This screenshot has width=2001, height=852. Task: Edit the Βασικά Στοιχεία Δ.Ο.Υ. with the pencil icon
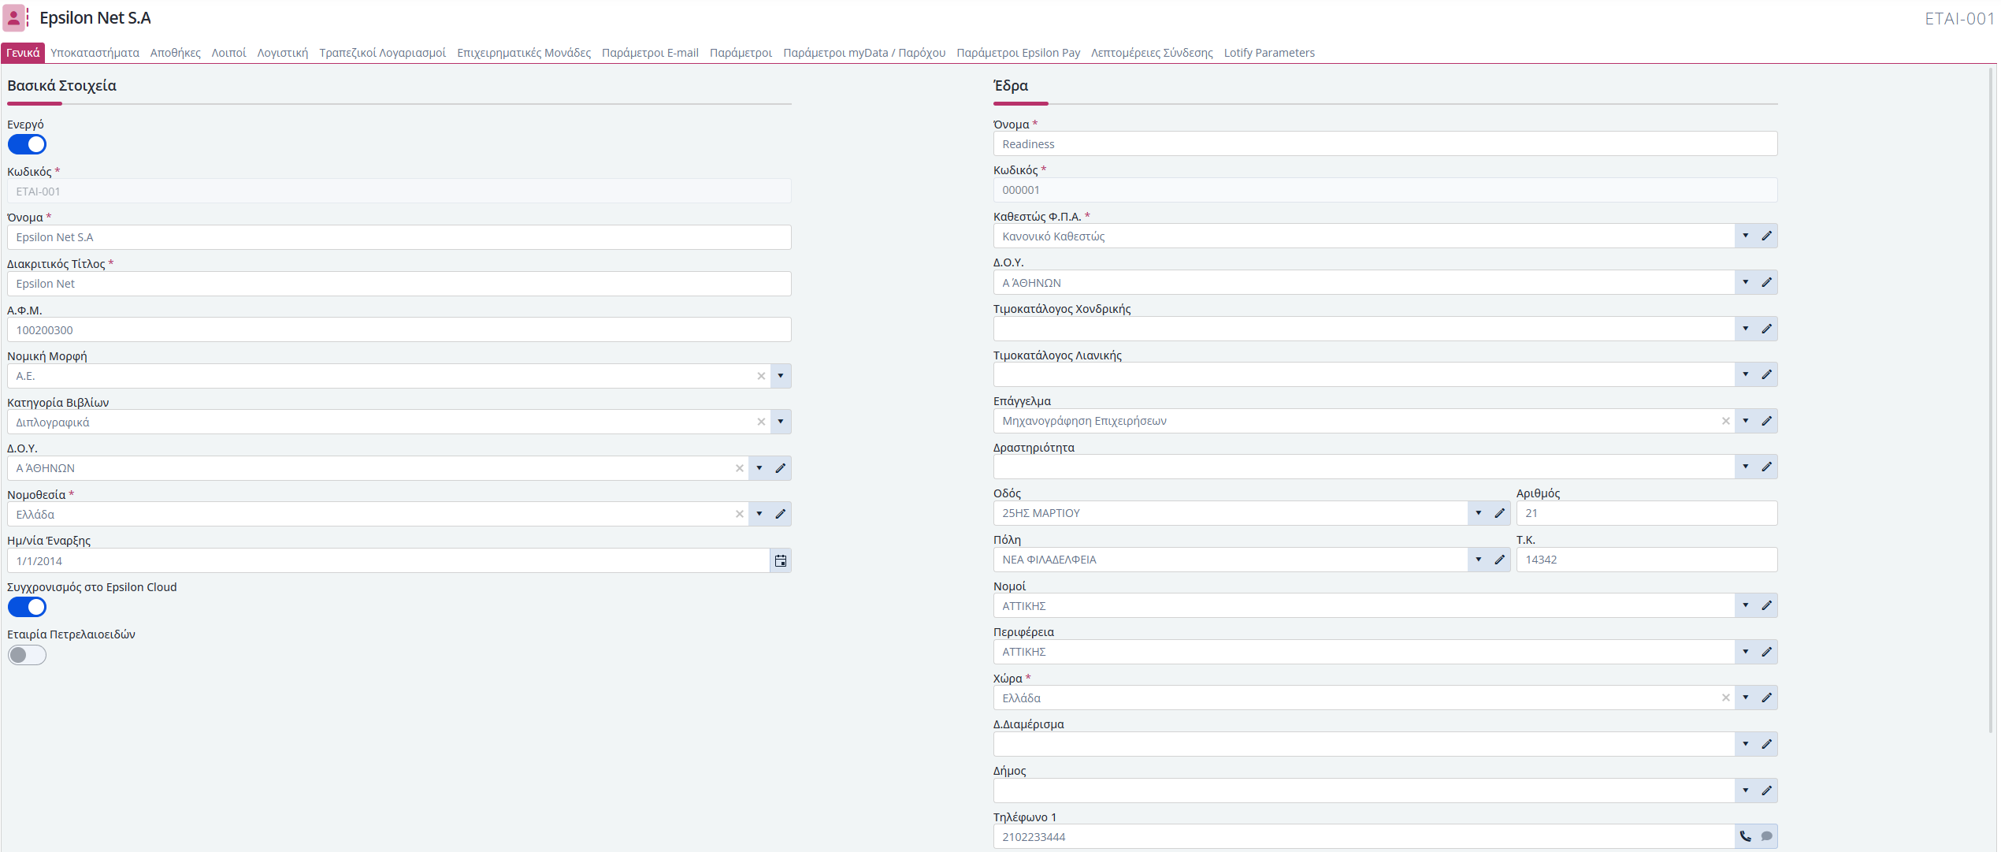(781, 468)
